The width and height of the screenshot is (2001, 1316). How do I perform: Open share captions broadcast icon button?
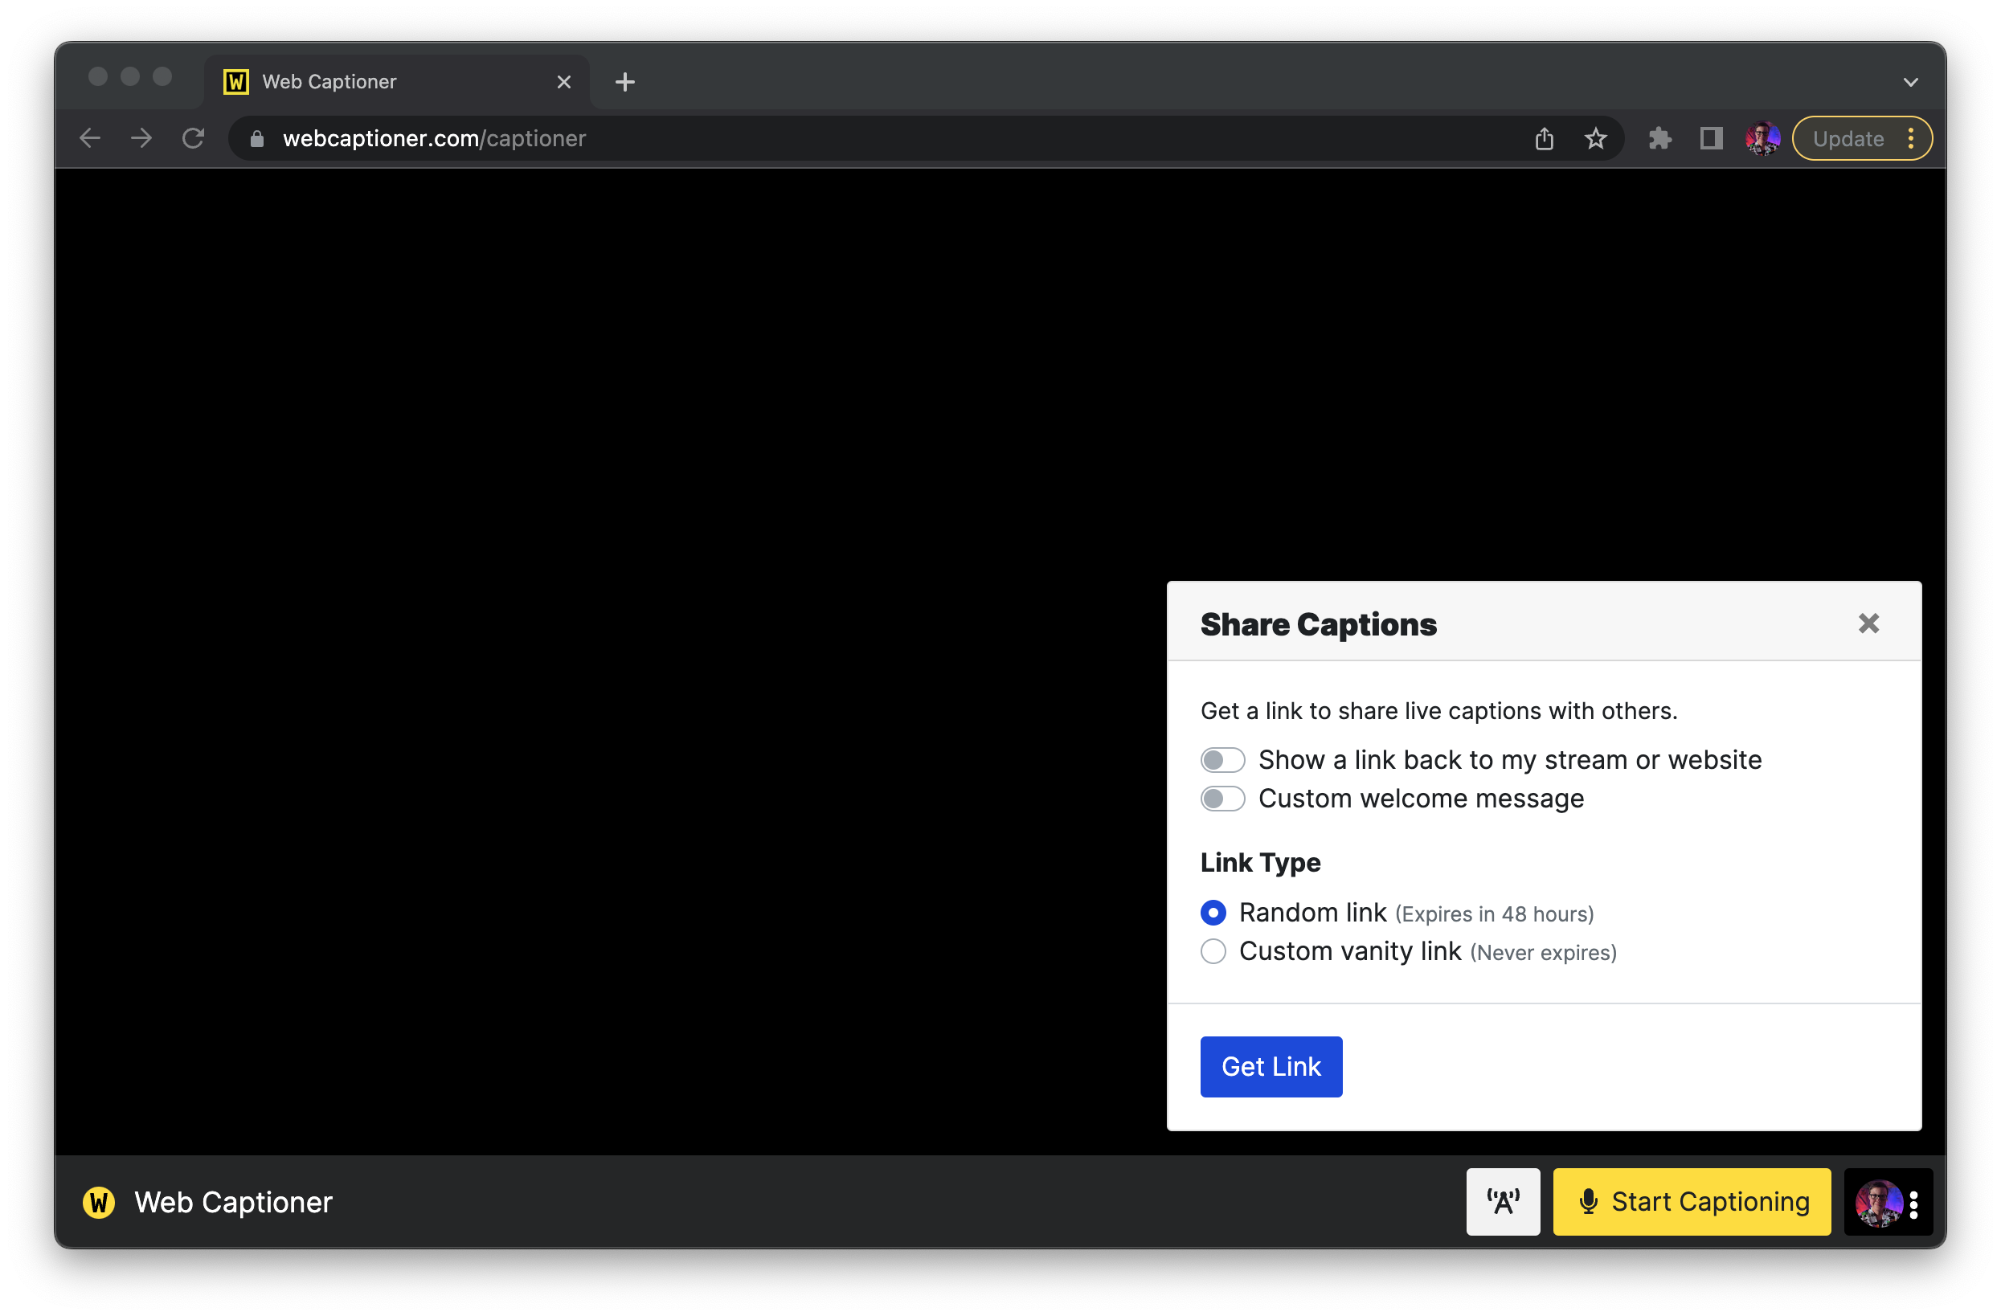point(1504,1202)
